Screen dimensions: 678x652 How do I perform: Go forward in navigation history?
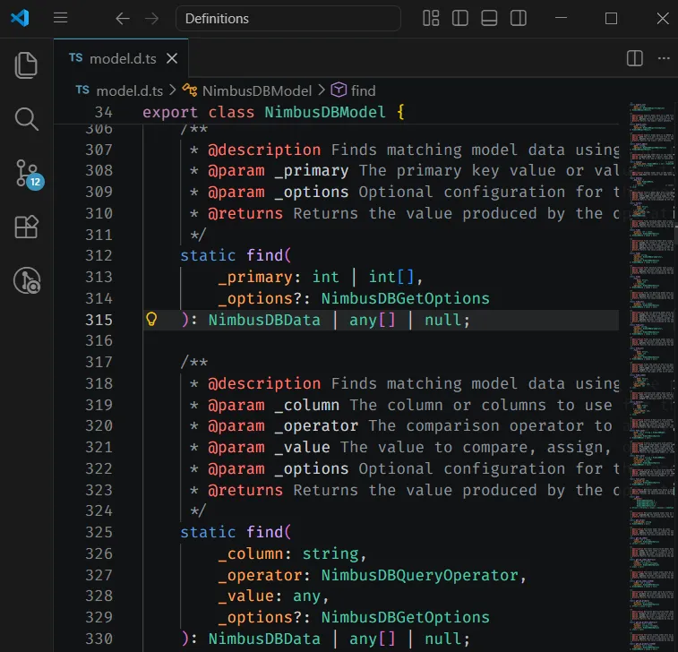(x=151, y=19)
